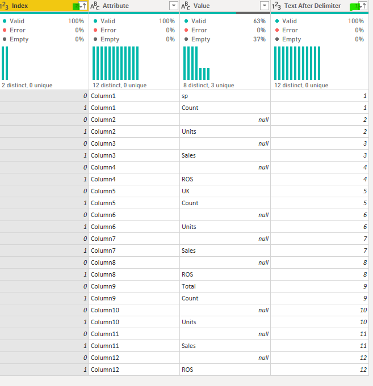373x386 pixels.
Task: Select the Units cell in Column10 row
Action: tap(225, 322)
